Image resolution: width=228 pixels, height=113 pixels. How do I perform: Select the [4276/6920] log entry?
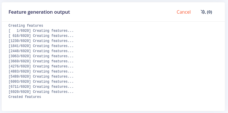pyautogui.click(x=41, y=66)
